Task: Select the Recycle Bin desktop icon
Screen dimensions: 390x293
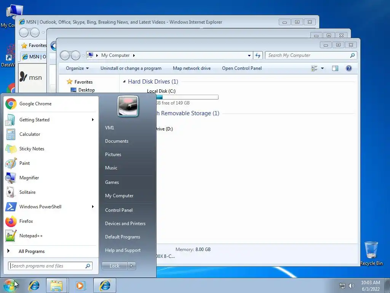Action: tap(371, 253)
